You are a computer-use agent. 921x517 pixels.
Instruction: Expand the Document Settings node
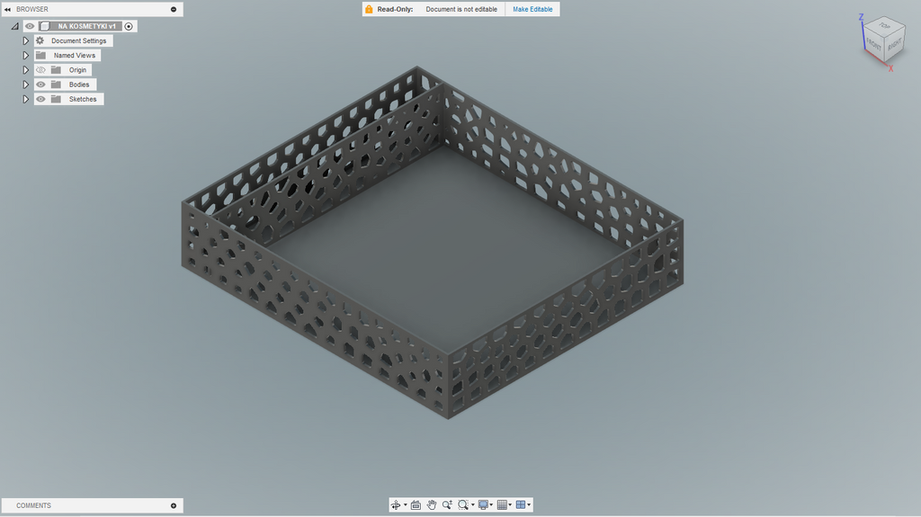click(x=25, y=40)
